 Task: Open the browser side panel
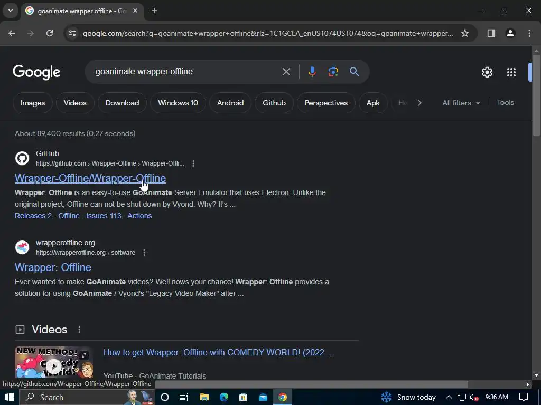tap(491, 33)
